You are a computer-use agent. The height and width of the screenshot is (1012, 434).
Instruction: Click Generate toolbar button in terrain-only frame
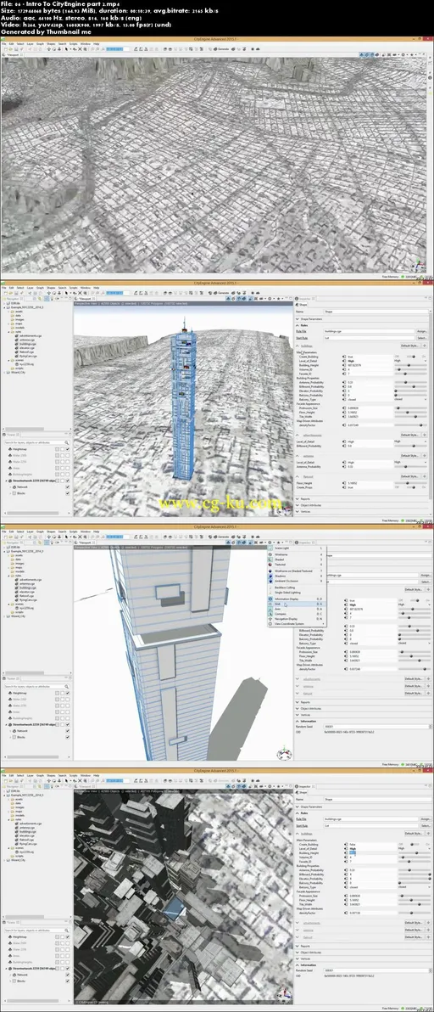tap(222, 48)
